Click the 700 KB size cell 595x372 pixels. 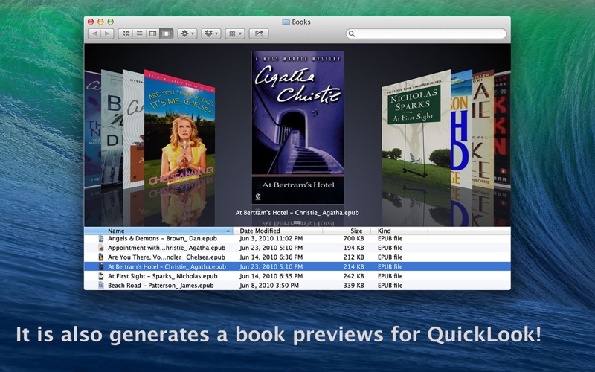click(x=354, y=238)
